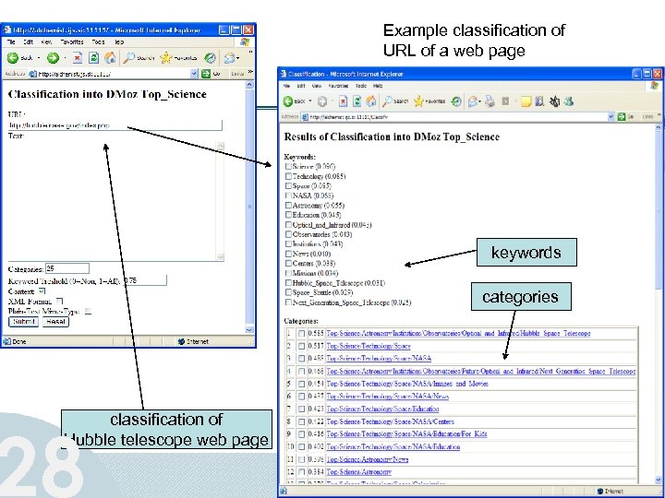Check the Astronomy keyword checkbox

click(288, 206)
